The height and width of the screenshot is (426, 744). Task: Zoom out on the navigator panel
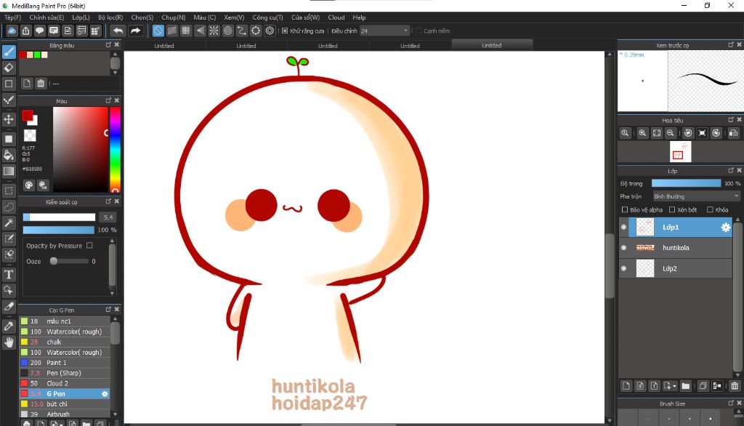(x=671, y=133)
